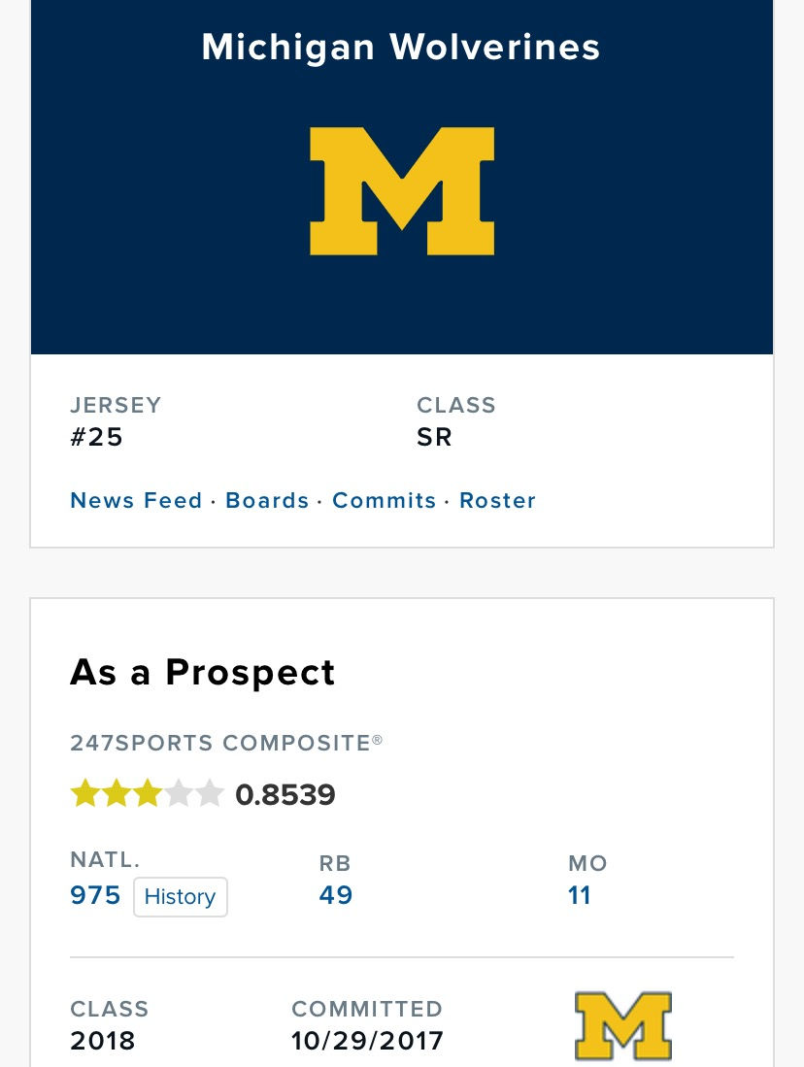
Task: Open the News Feed link
Action: point(136,500)
